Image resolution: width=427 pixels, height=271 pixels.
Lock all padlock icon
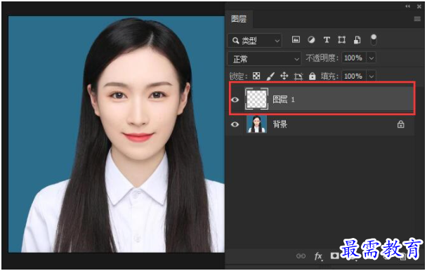(x=313, y=77)
